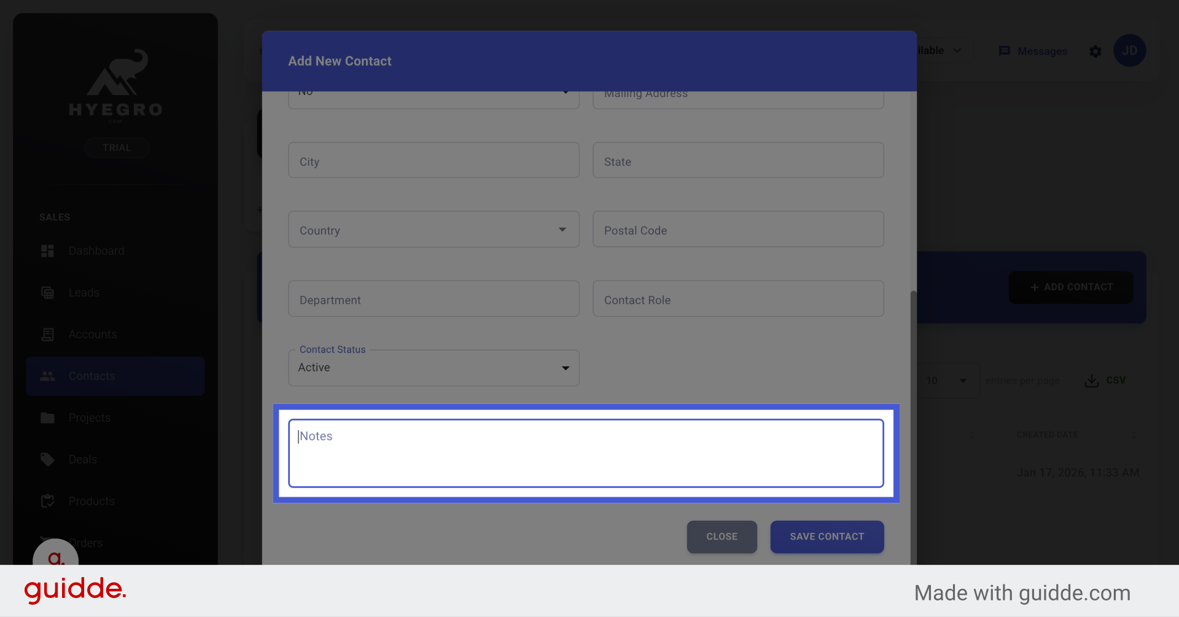
Task: Click the City input field
Action: 433,160
